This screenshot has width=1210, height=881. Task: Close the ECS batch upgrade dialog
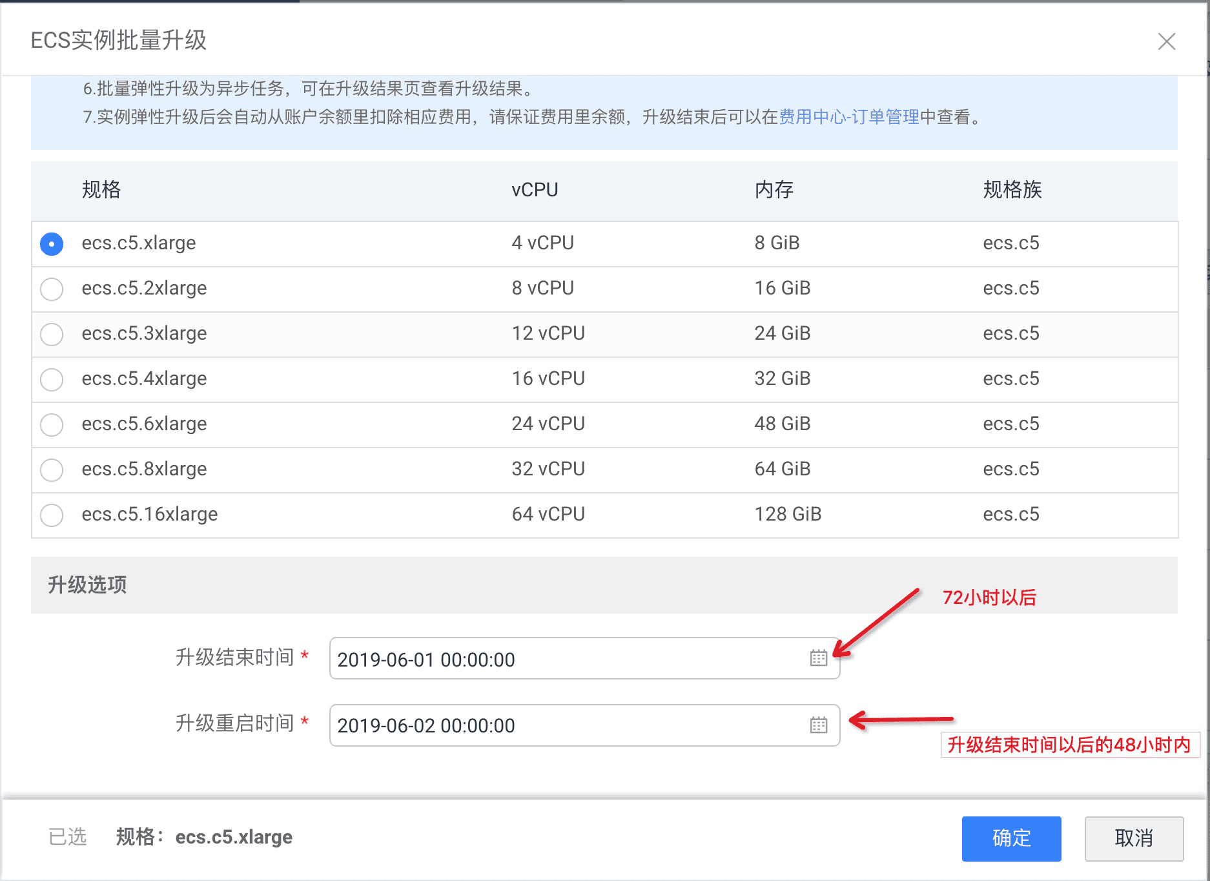point(1166,41)
